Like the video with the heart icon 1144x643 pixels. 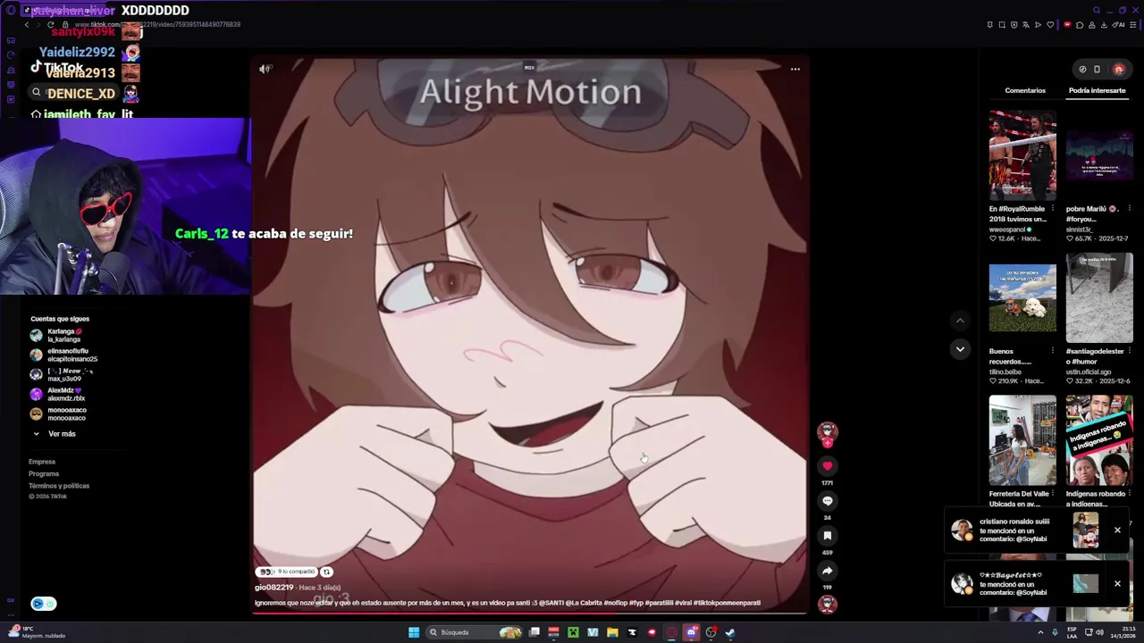pyautogui.click(x=827, y=465)
